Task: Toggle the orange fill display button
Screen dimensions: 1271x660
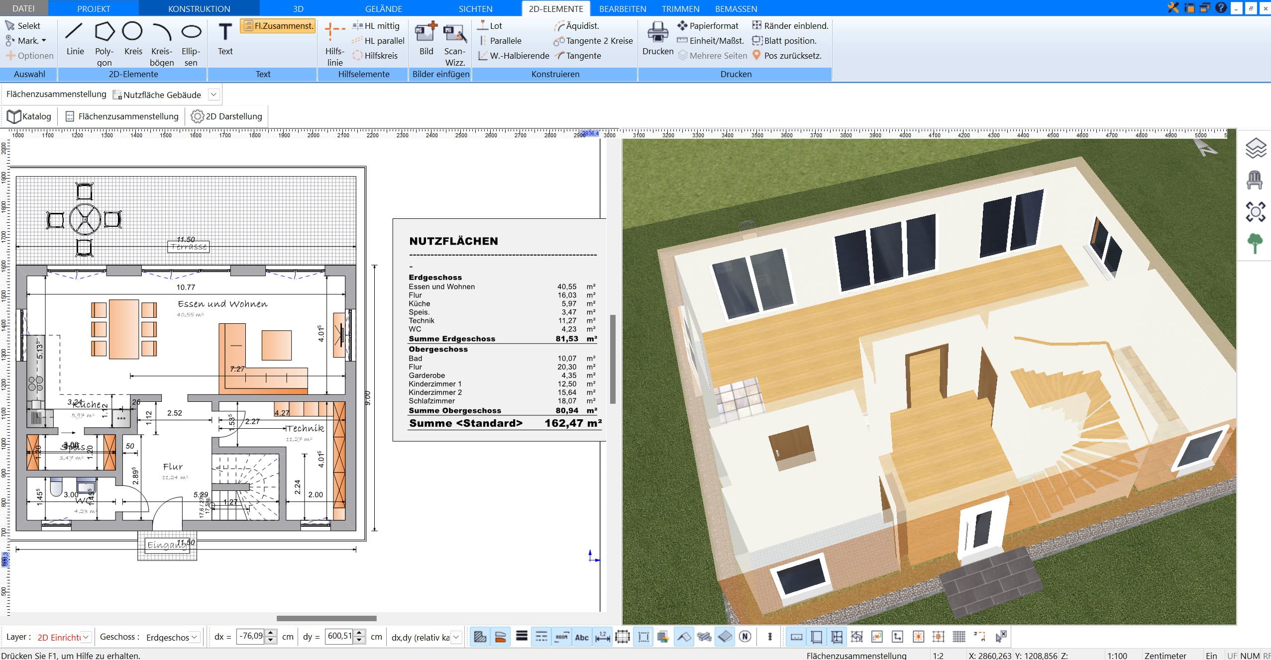Action: [x=500, y=637]
